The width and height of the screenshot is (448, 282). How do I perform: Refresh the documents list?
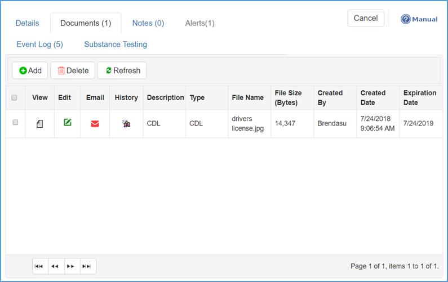tap(122, 70)
